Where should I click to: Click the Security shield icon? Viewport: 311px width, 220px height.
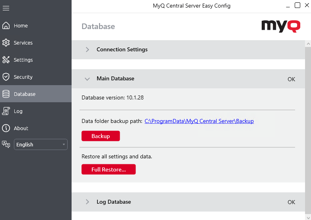[x=6, y=77]
